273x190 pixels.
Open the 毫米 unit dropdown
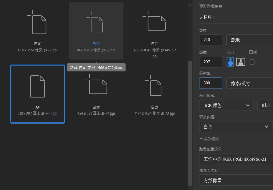(249, 40)
